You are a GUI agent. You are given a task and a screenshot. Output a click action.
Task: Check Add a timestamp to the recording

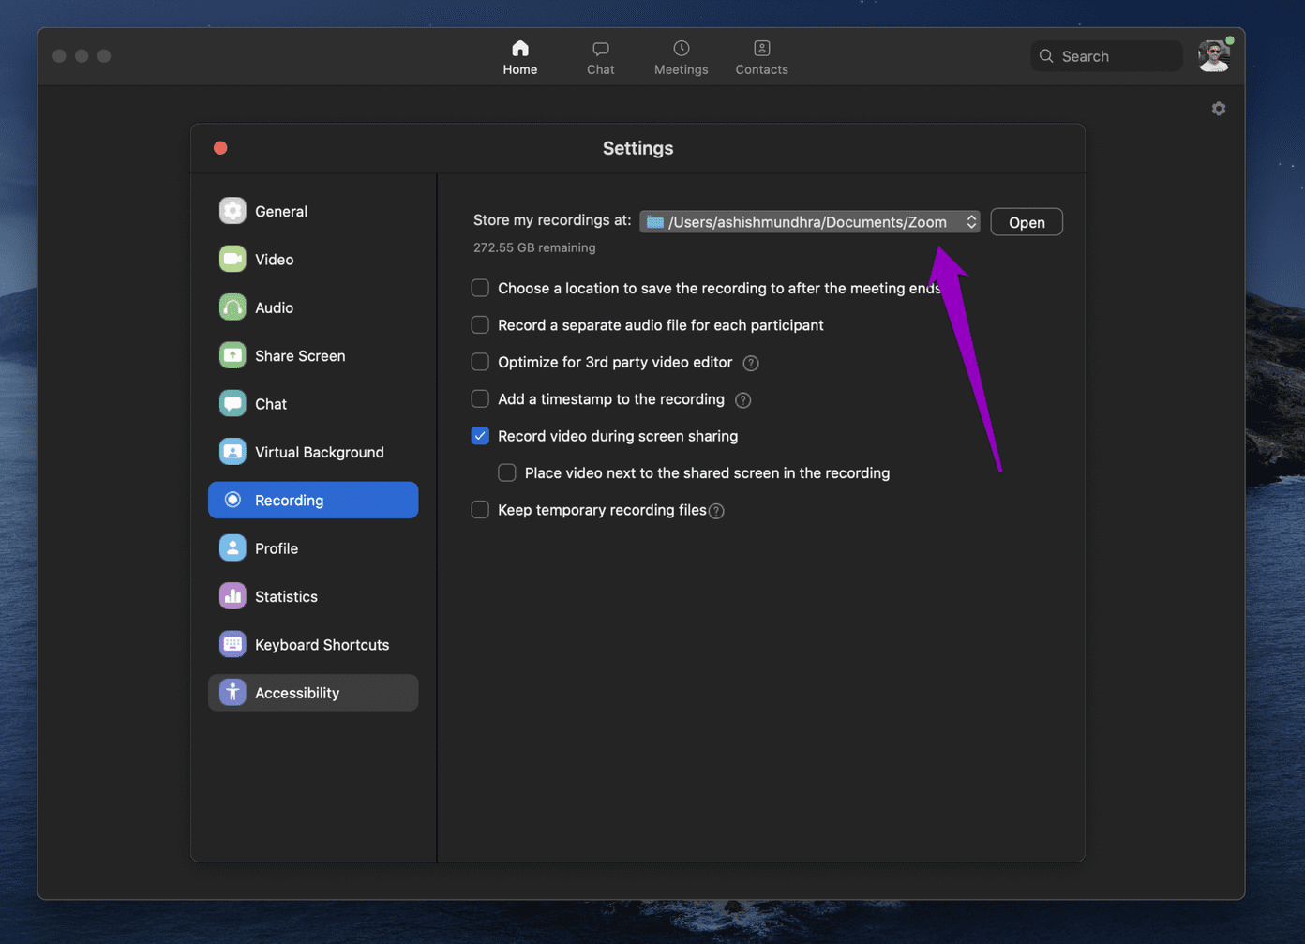[x=480, y=399]
